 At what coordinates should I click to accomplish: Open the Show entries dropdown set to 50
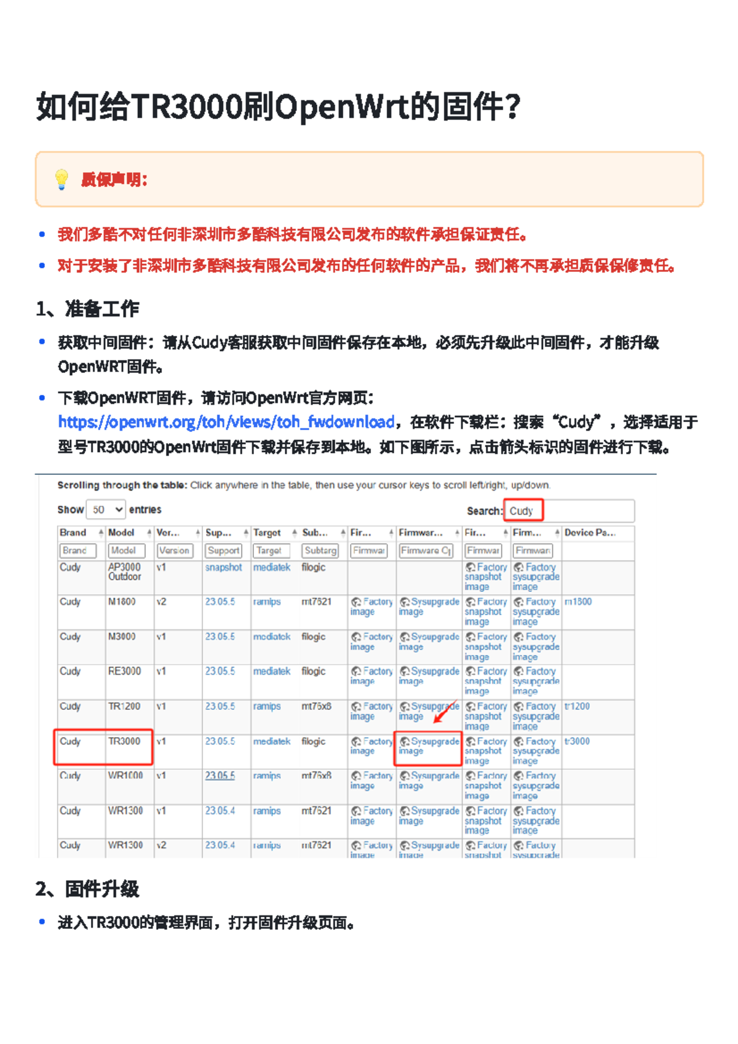point(105,509)
